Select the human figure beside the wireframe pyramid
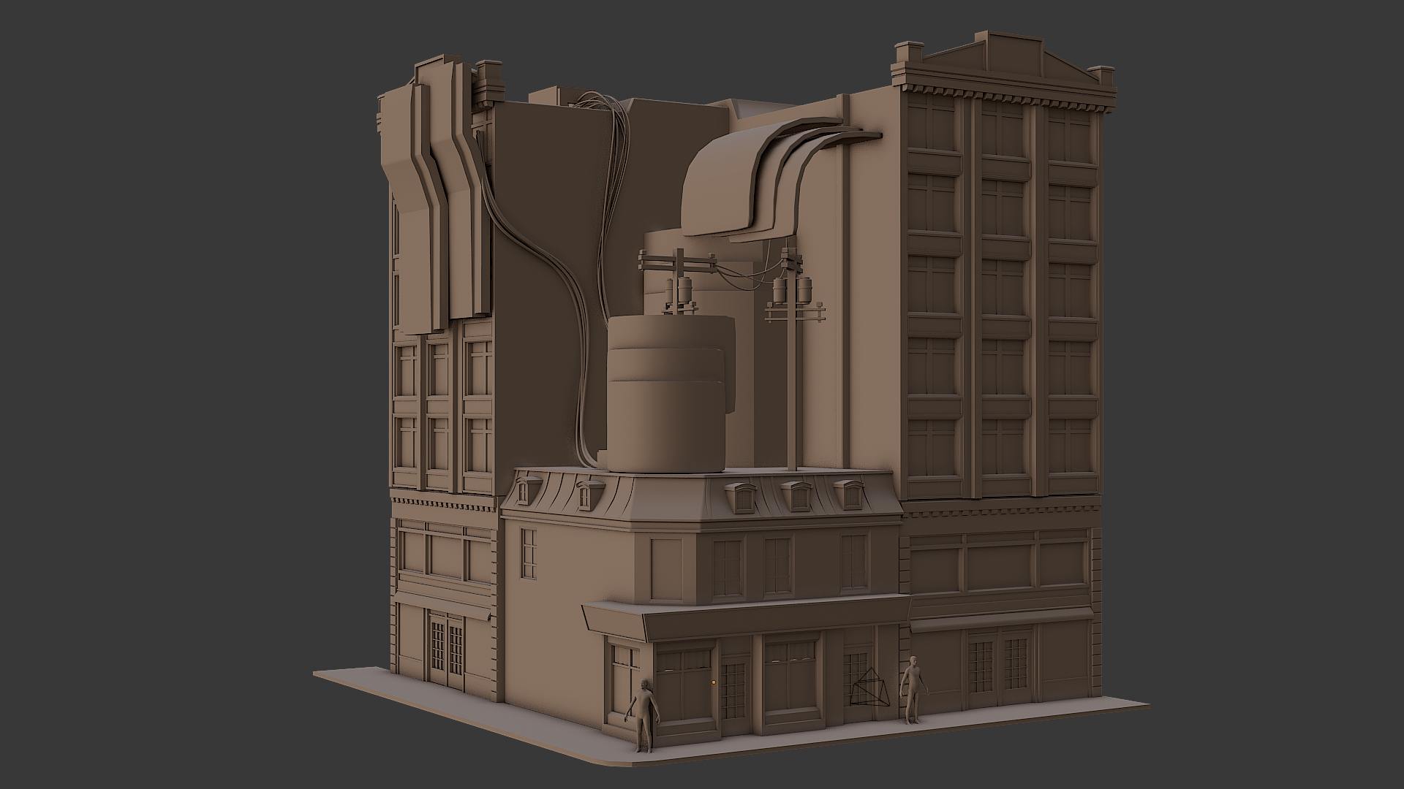 [x=913, y=690]
